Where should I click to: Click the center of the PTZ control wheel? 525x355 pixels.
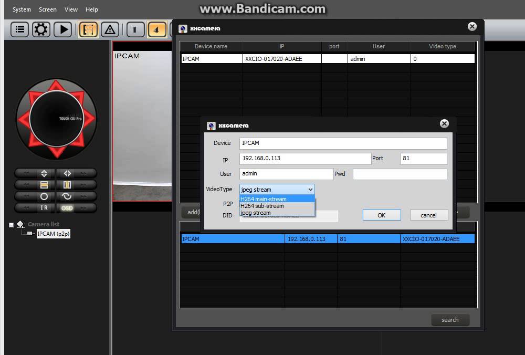(57, 119)
